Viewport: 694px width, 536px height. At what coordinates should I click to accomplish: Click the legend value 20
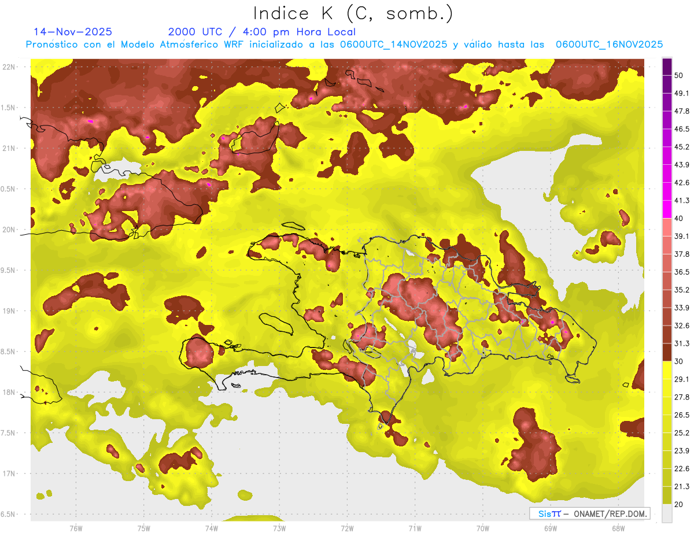[x=680, y=504]
